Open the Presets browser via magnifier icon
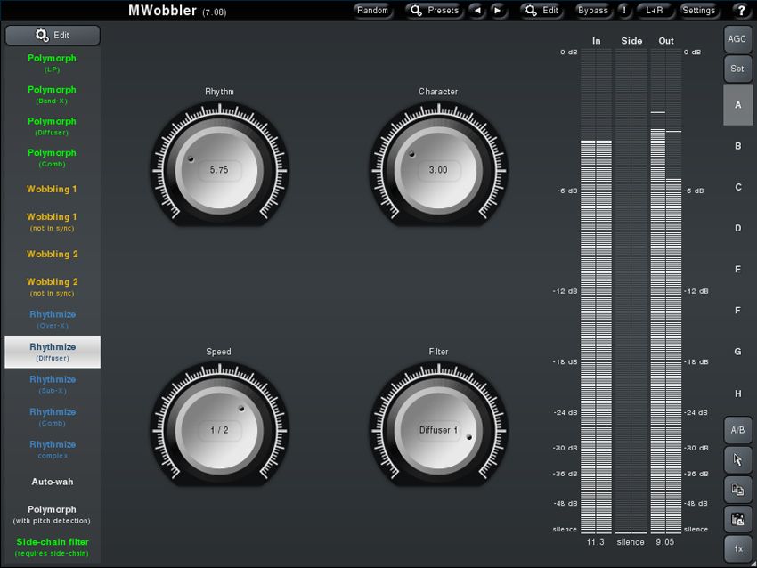The image size is (757, 568). [417, 11]
